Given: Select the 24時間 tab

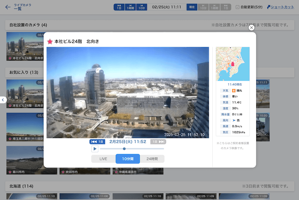Looking at the screenshot, I should (152, 159).
